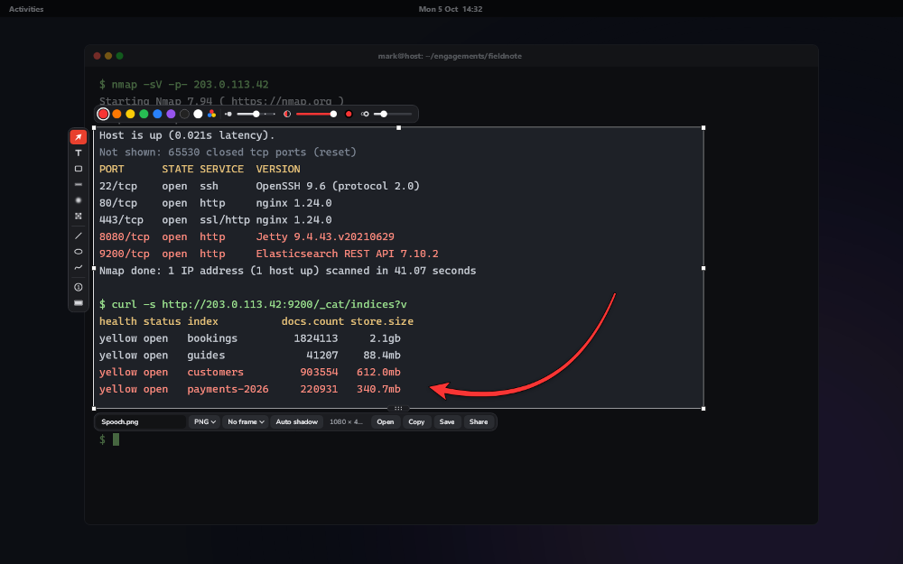Viewport: 903px width, 564px height.
Task: Pick the yellow color swatch
Action: tap(130, 114)
